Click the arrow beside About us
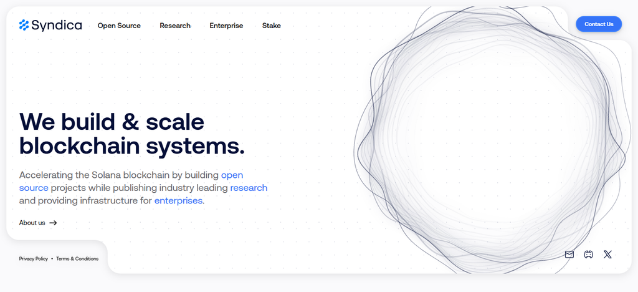 coord(53,223)
